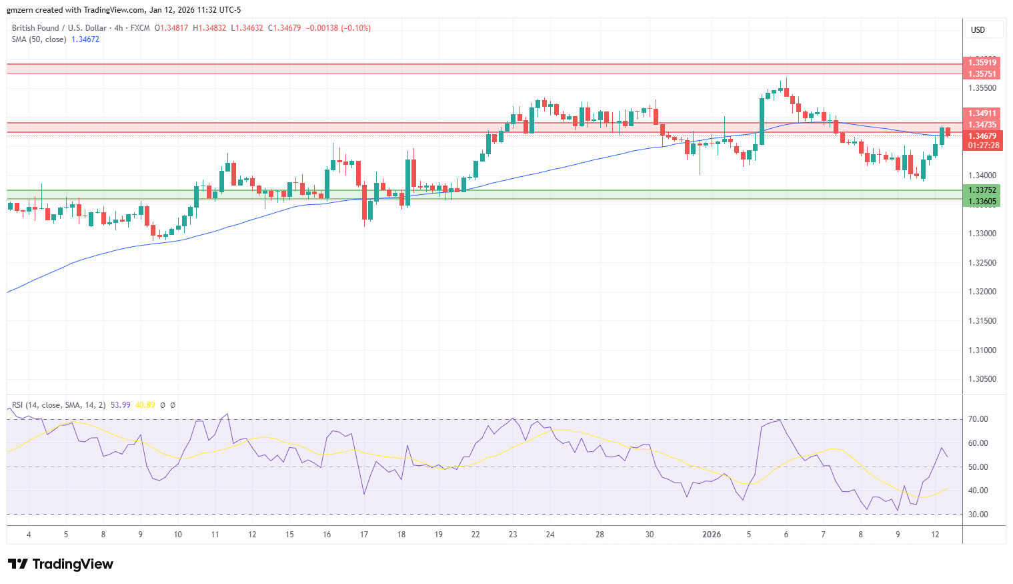Click the change value −0.00138 (−0.10%)
Screen dimensions: 1013x584
(x=338, y=28)
